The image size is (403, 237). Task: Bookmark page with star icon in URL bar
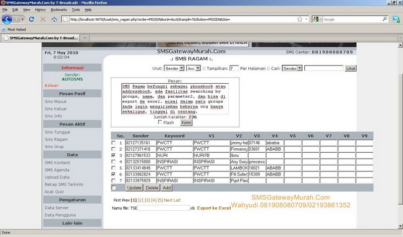[300, 19]
